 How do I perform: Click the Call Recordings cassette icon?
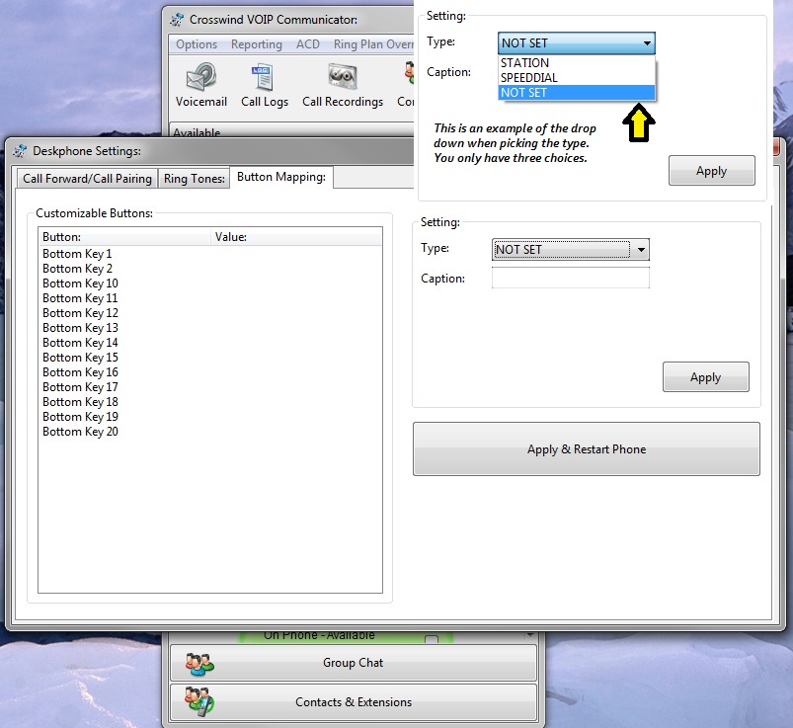342,85
